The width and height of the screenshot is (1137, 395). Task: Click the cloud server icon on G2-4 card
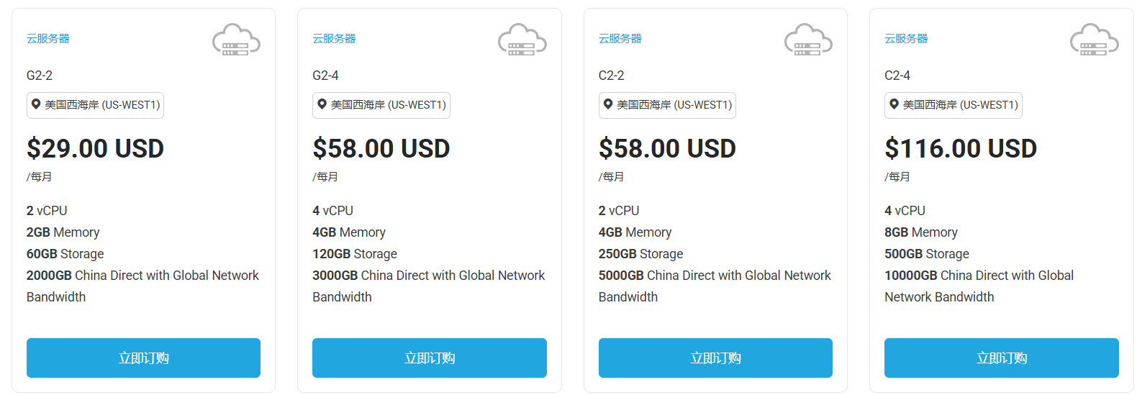pyautogui.click(x=522, y=40)
